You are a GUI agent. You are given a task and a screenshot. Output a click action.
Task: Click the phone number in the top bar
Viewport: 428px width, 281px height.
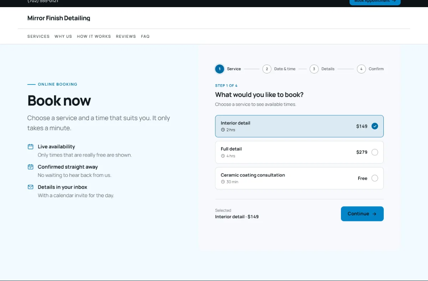click(43, 1)
